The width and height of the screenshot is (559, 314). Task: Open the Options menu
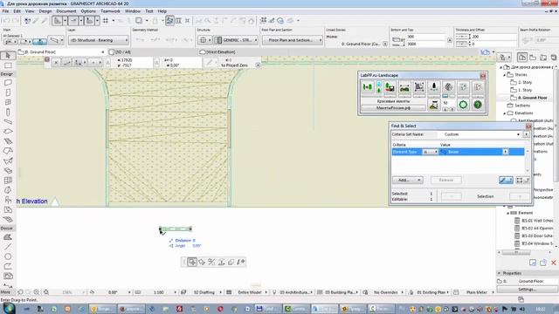88,11
